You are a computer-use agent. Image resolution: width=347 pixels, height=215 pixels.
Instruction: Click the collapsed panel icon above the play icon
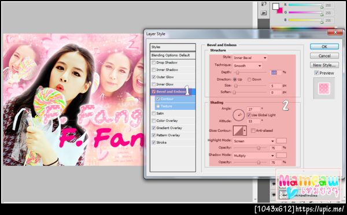pyautogui.click(x=264, y=4)
